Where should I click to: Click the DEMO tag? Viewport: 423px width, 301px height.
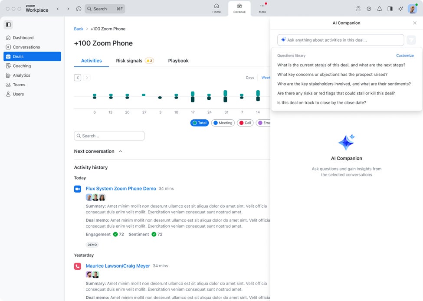click(92, 245)
